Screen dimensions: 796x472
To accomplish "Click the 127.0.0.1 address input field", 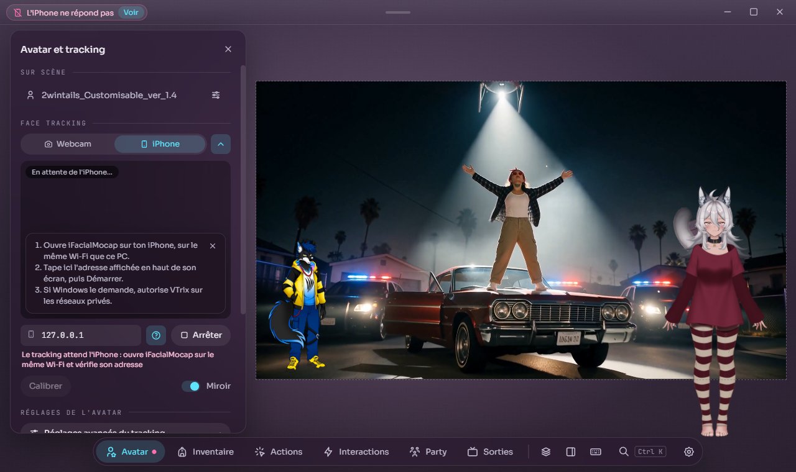I will click(x=81, y=335).
